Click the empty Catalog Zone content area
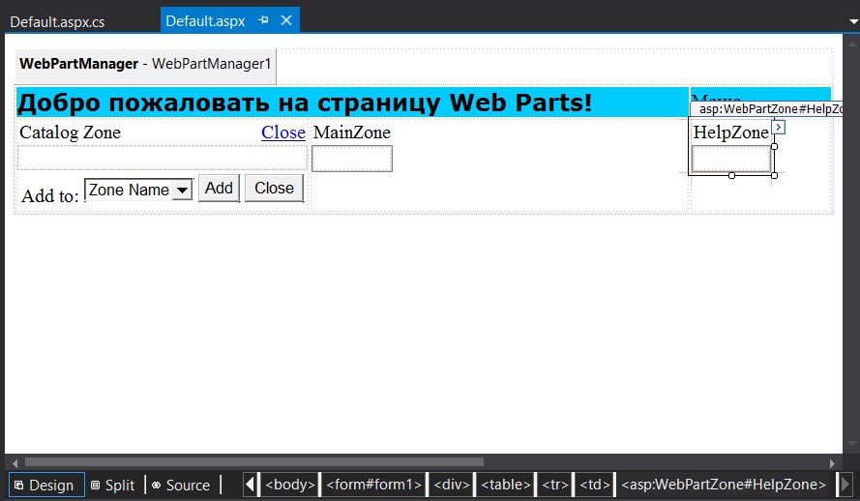The height and width of the screenshot is (501, 860). pos(163,158)
